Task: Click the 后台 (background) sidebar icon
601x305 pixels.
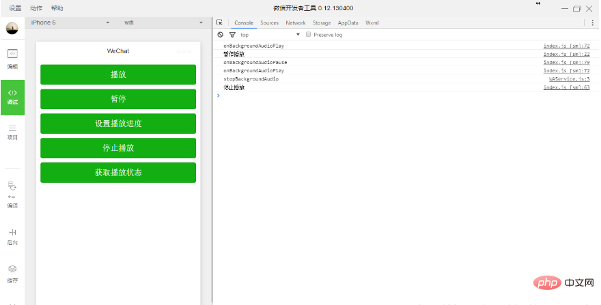Action: pyautogui.click(x=13, y=237)
